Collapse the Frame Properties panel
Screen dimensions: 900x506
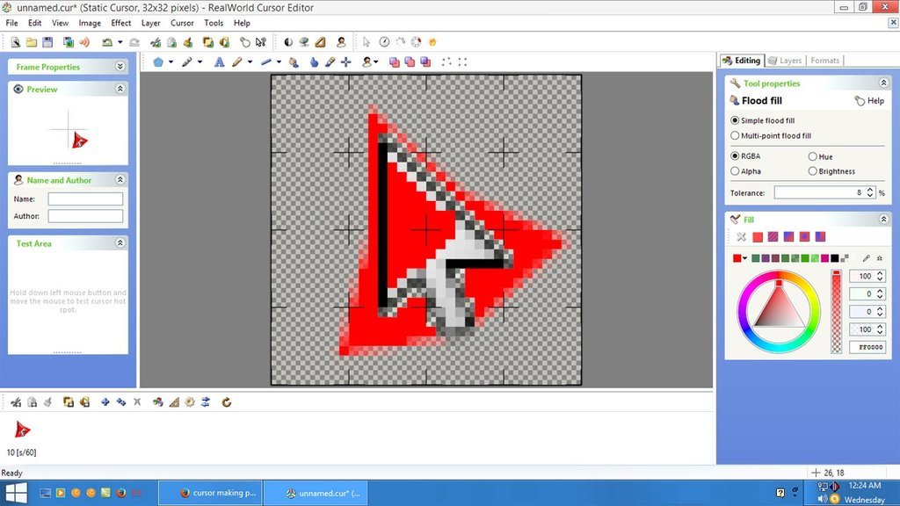(122, 66)
